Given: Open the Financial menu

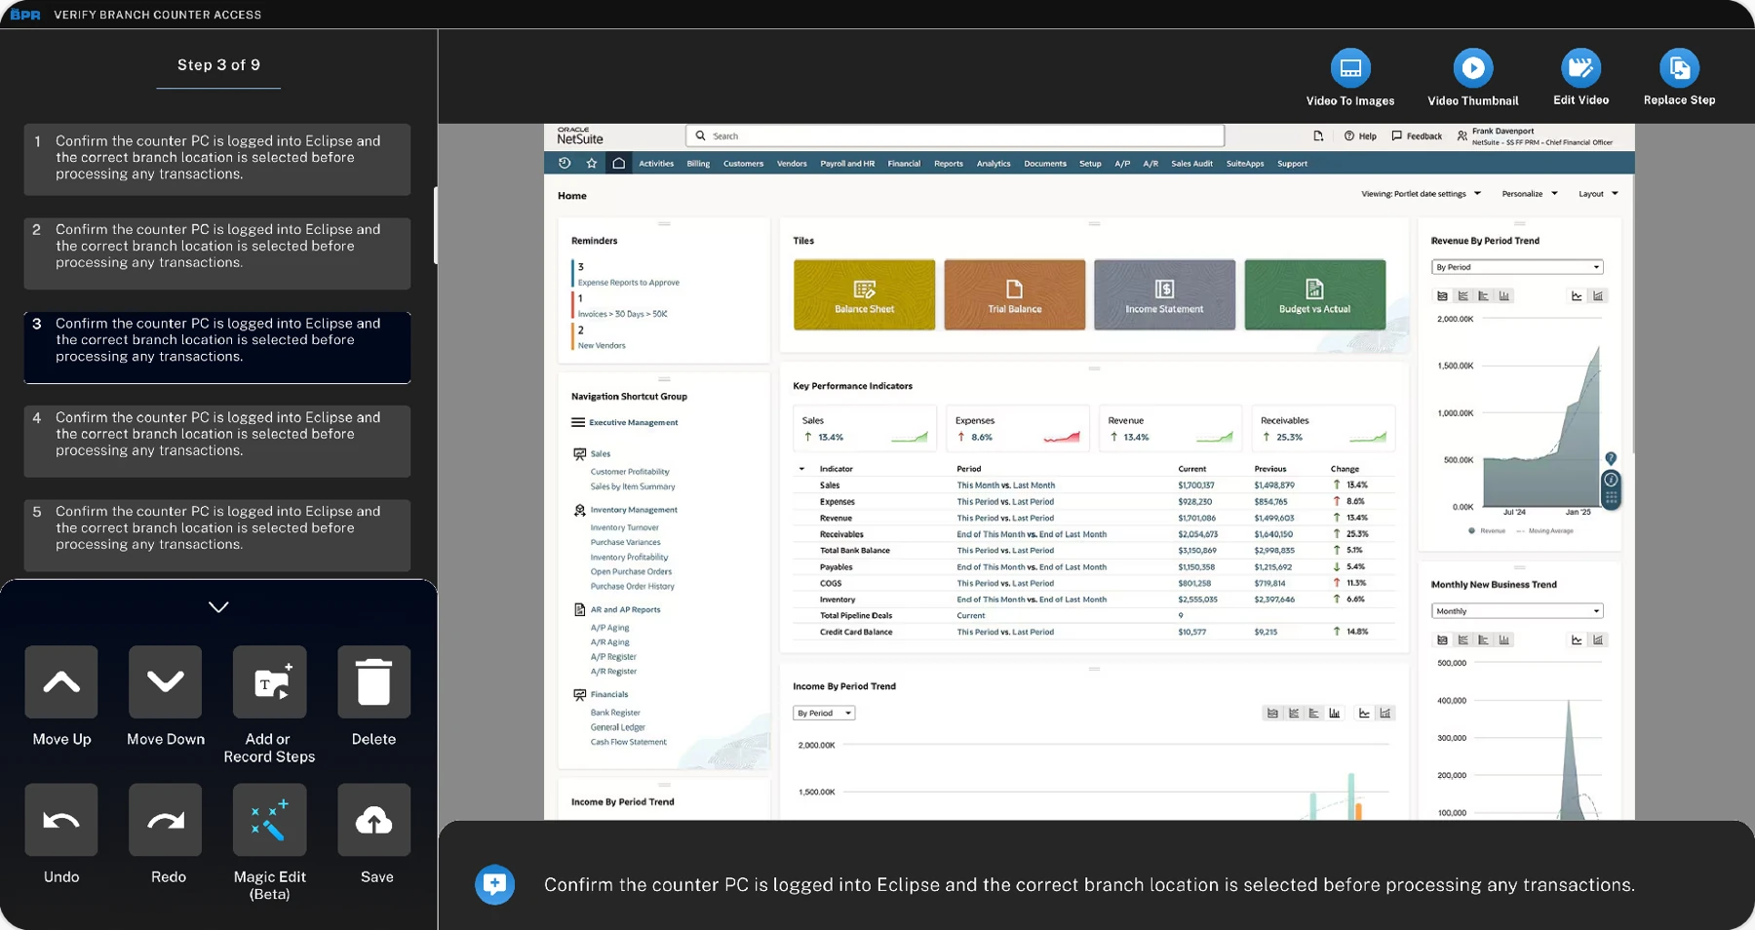Looking at the screenshot, I should [x=904, y=164].
